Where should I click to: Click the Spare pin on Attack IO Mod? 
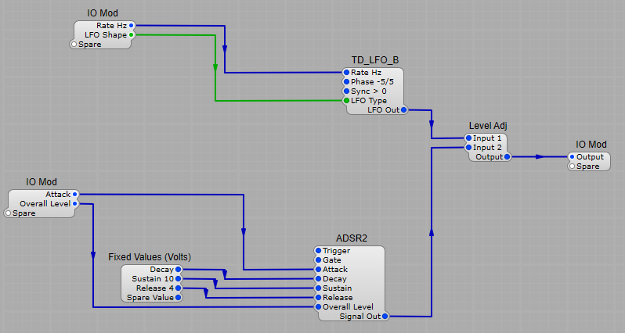(9, 213)
